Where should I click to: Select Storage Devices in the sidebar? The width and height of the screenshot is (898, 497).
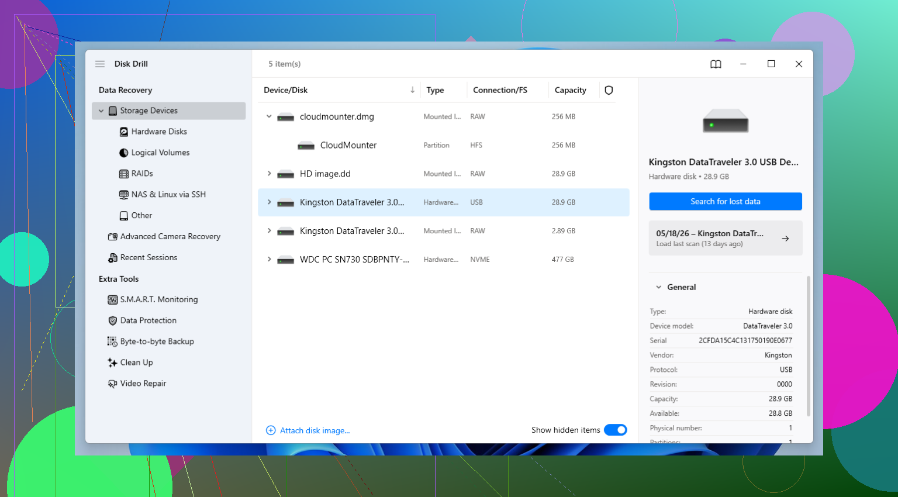point(168,111)
